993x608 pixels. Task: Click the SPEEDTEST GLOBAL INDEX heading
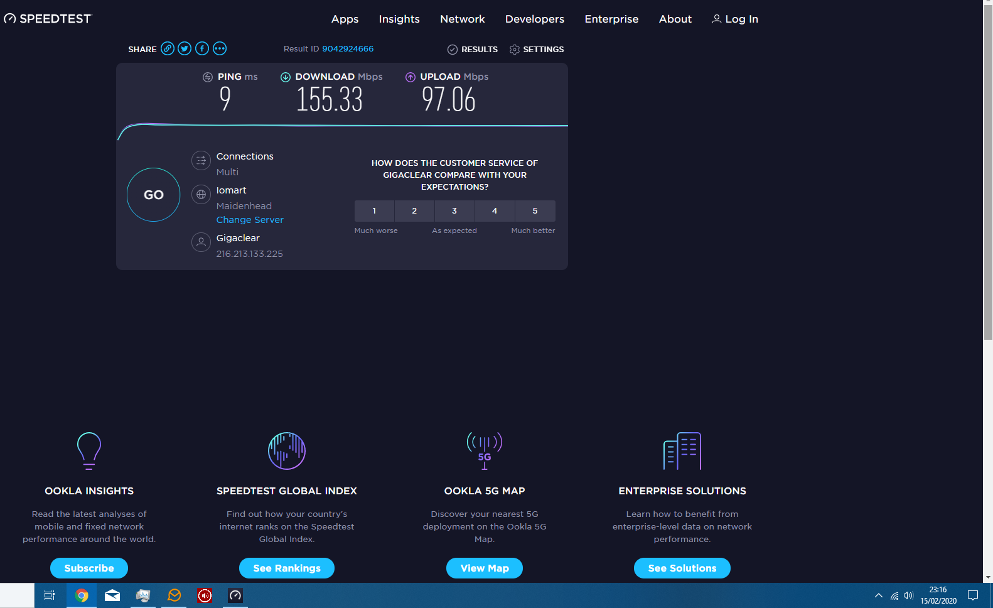(287, 491)
